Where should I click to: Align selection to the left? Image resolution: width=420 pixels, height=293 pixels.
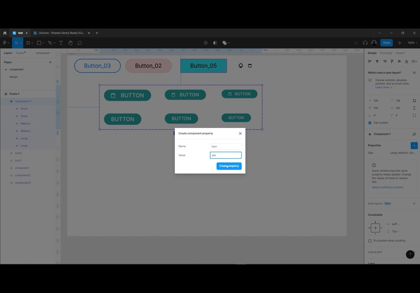coord(370,61)
